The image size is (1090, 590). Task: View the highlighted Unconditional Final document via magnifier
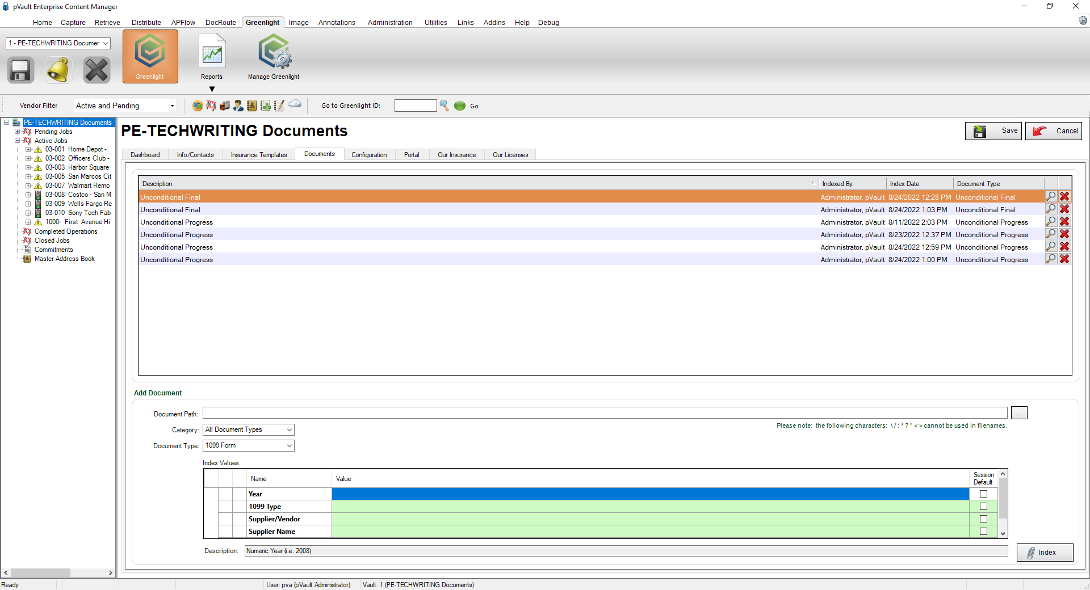[1051, 196]
